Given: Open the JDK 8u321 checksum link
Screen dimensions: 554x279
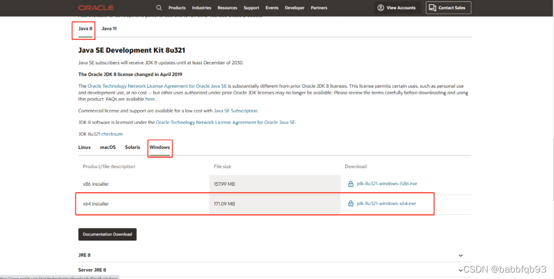Looking at the screenshot, I should [x=112, y=134].
